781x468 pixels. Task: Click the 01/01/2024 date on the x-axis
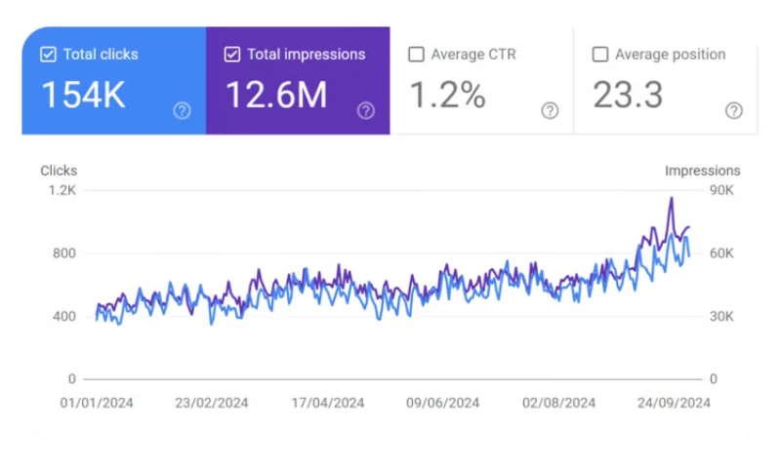97,402
